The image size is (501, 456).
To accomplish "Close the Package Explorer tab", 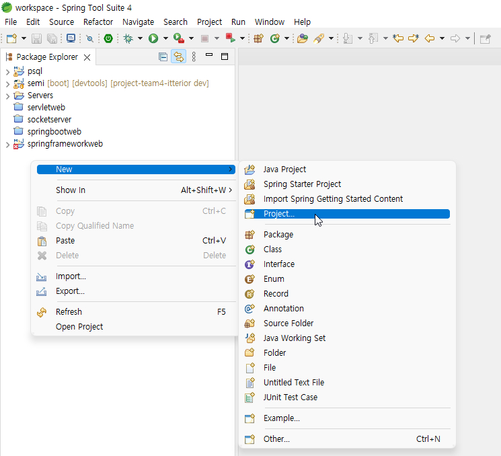I will (x=87, y=57).
